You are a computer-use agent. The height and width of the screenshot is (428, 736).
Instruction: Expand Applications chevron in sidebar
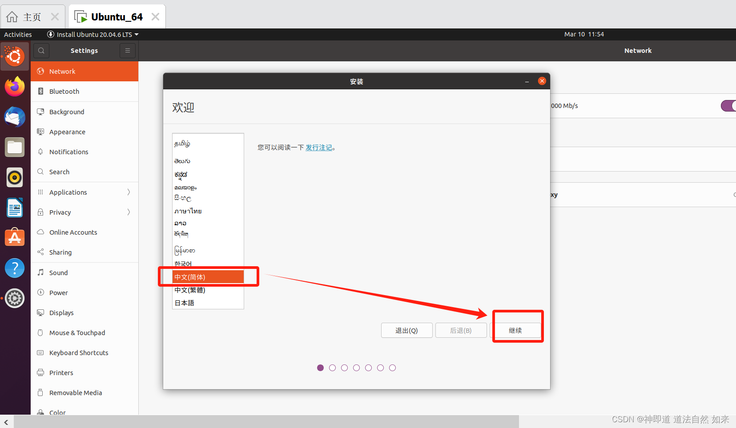click(129, 192)
